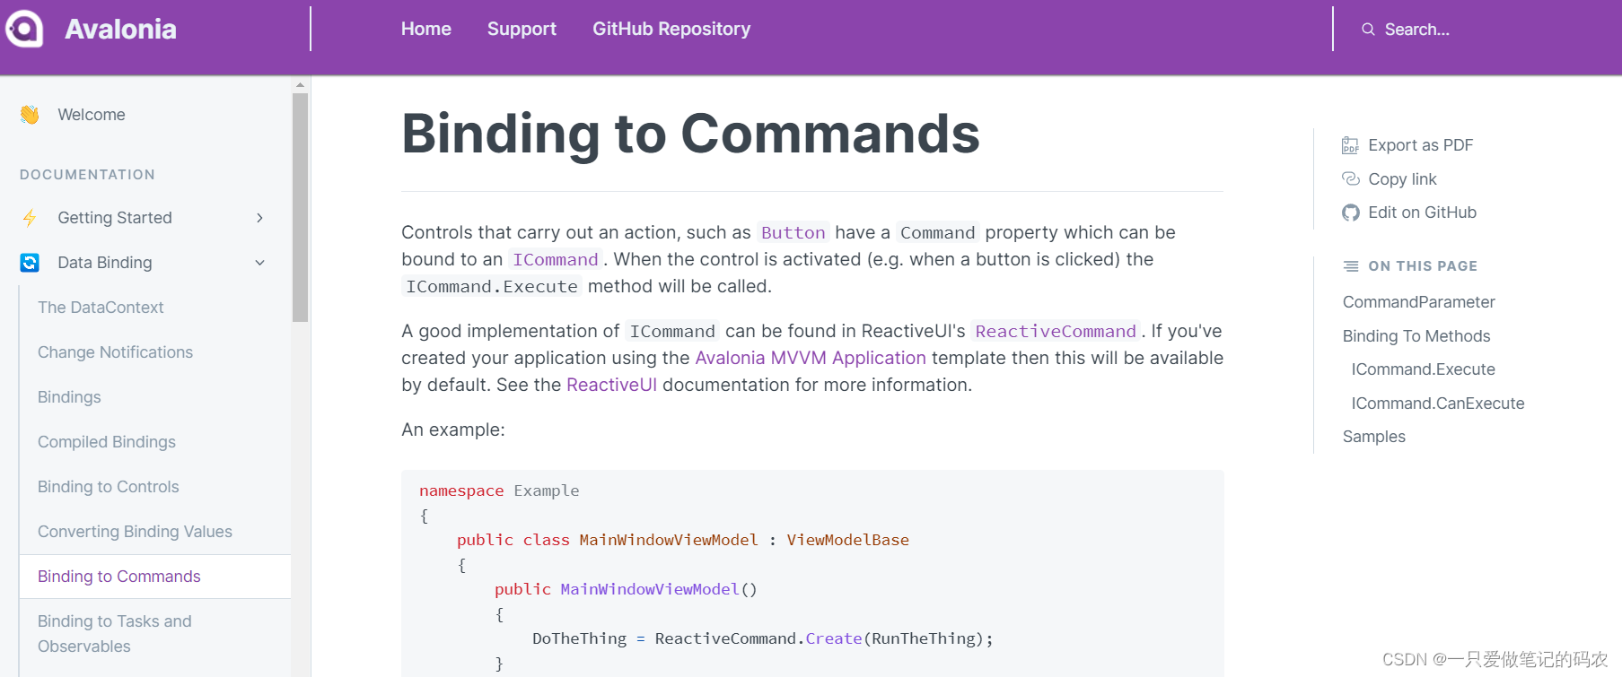Open The DataContext page
This screenshot has height=677, width=1622.
tap(101, 308)
